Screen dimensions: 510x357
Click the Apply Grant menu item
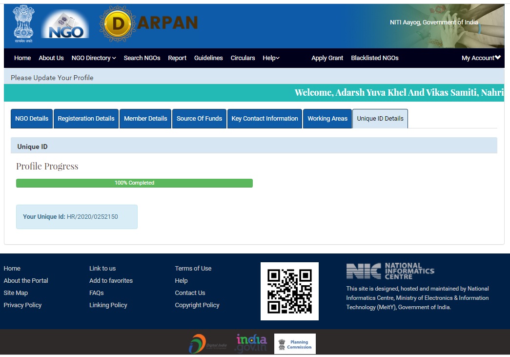click(x=327, y=58)
